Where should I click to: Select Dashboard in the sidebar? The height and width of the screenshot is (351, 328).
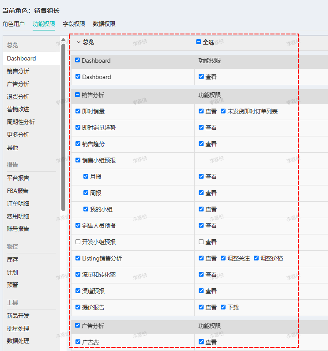32,58
